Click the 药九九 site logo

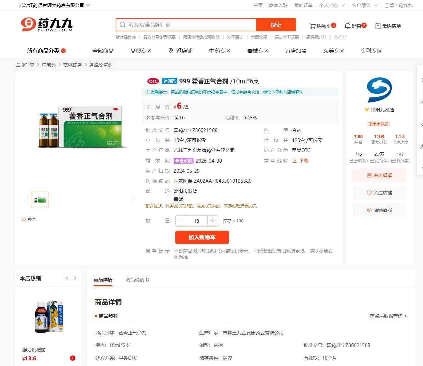47,25
